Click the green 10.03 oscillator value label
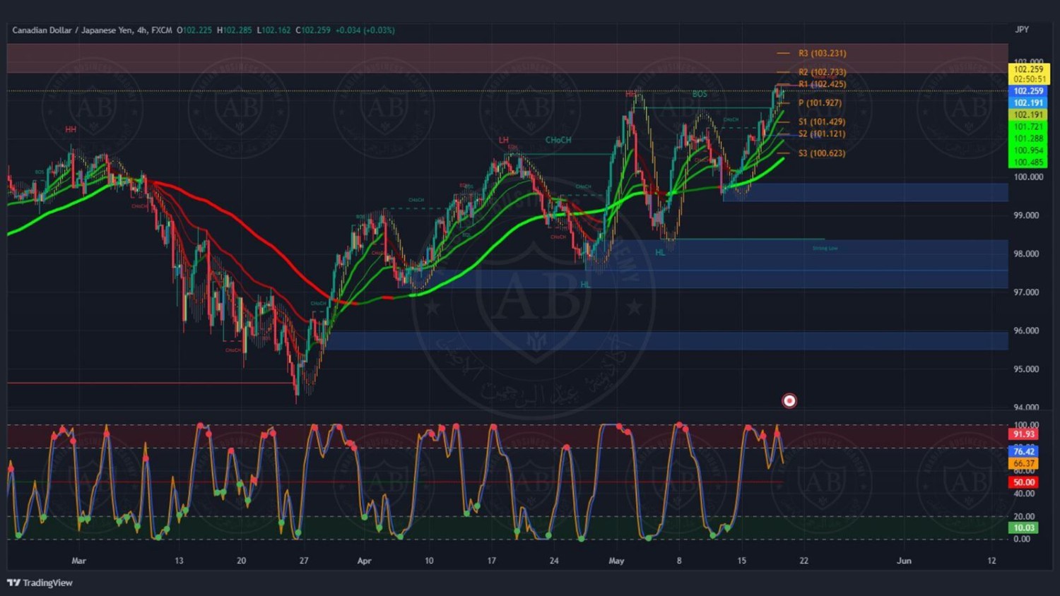Viewport: 1060px width, 596px height. [x=1024, y=528]
